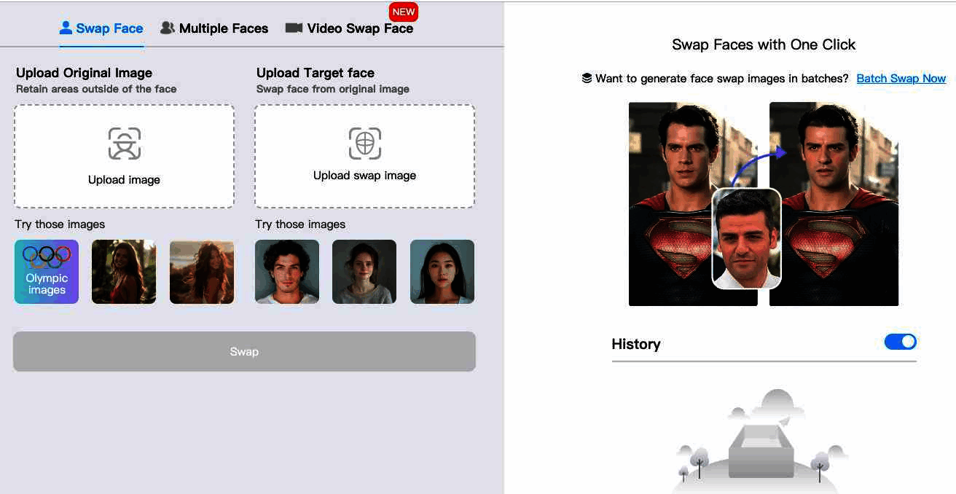Click 'Try those images' under target upload
956x494 pixels.
pyautogui.click(x=300, y=224)
